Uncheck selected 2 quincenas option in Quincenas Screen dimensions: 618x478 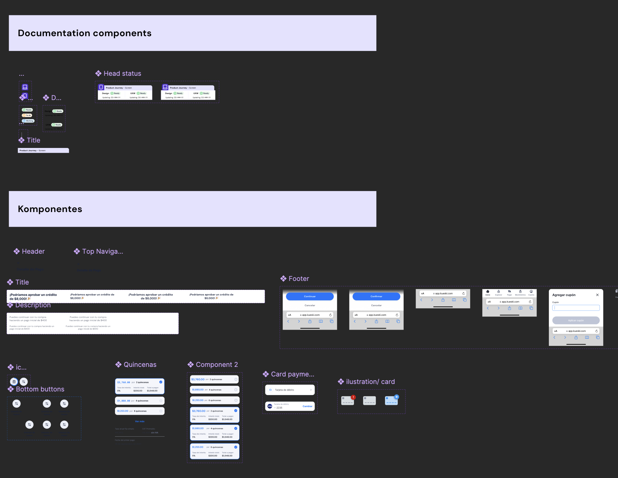161,382
